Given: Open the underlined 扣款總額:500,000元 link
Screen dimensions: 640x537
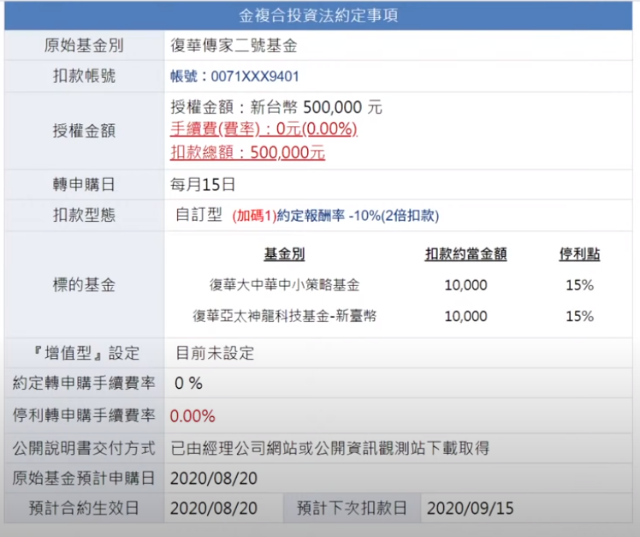Looking at the screenshot, I should [x=248, y=152].
